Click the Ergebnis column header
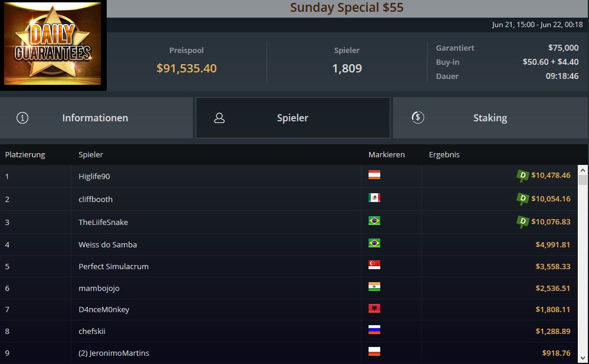The width and height of the screenshot is (589, 364). coord(445,154)
